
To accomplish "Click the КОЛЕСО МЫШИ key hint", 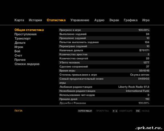I will pyautogui.click(x=85, y=111).
